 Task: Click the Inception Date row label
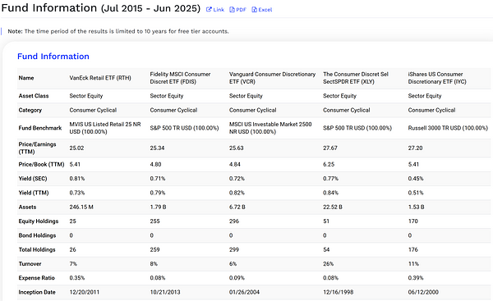coord(37,292)
